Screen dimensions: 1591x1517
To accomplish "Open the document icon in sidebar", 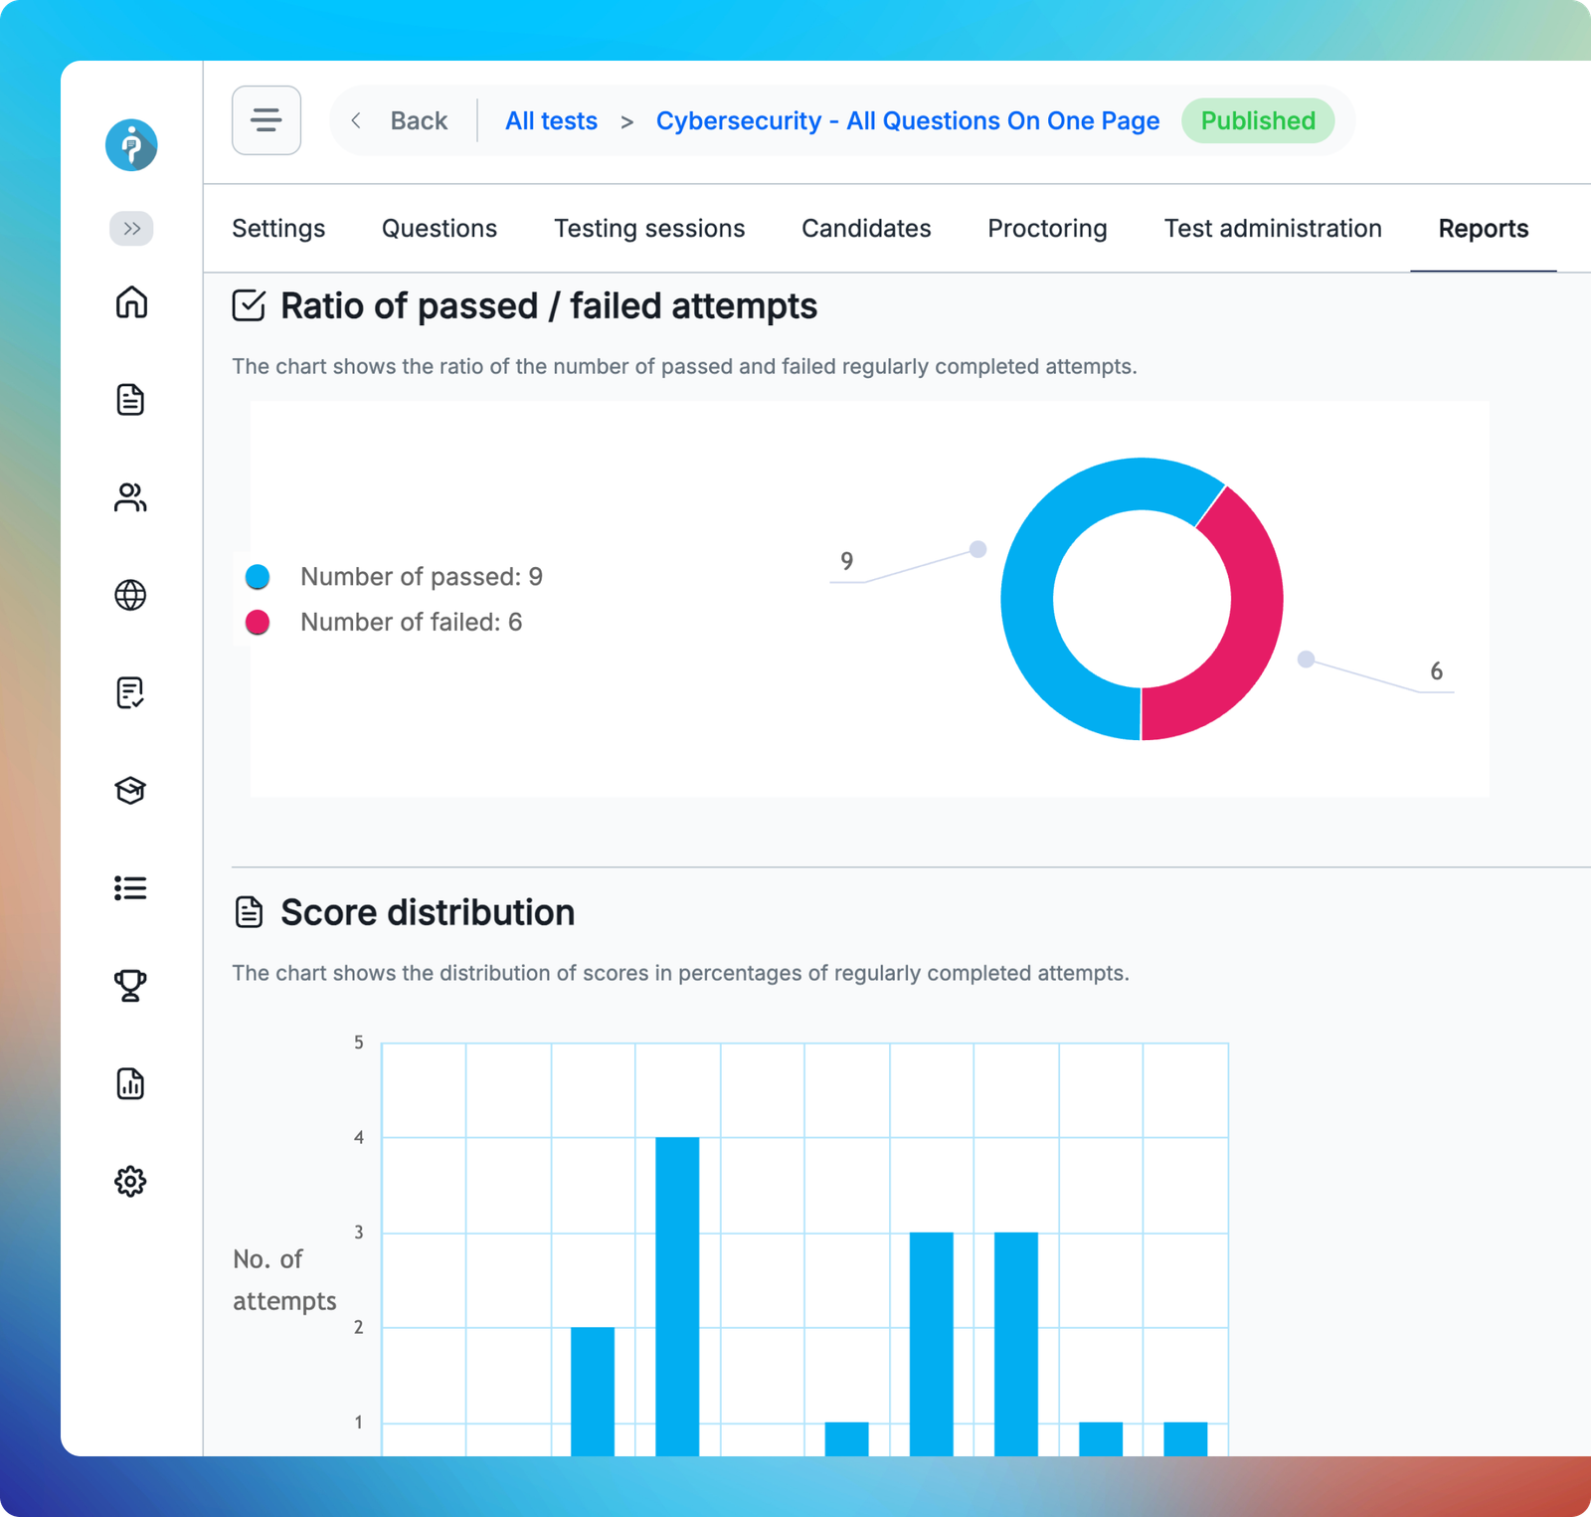I will pos(131,399).
